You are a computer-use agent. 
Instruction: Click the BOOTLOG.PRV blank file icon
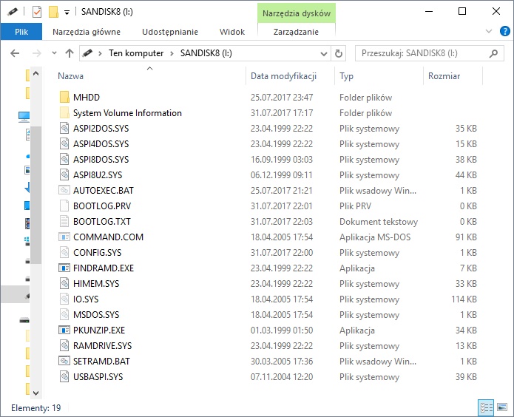click(x=64, y=206)
